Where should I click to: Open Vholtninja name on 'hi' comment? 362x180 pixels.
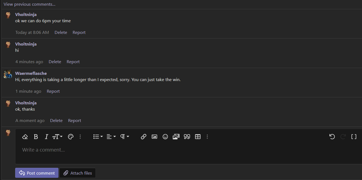(26, 44)
